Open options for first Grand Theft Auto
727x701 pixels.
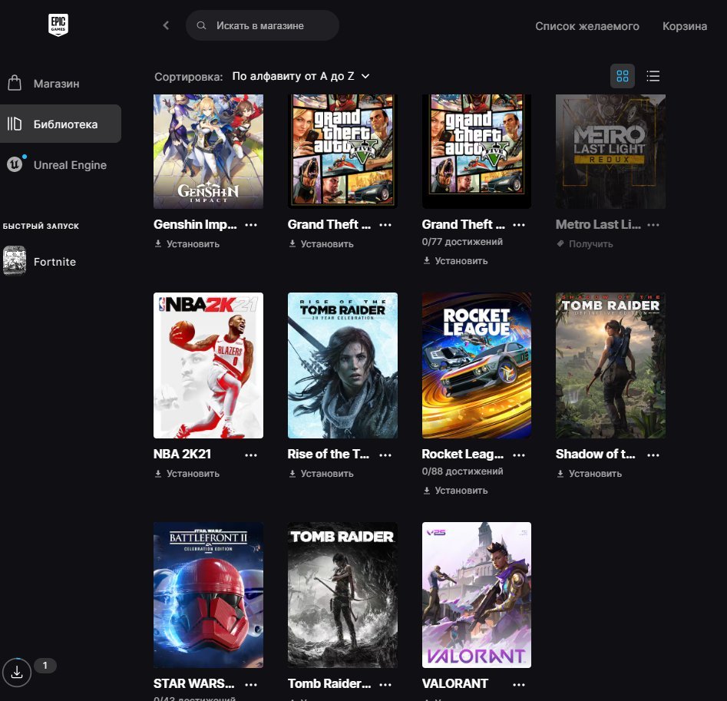pyautogui.click(x=385, y=225)
